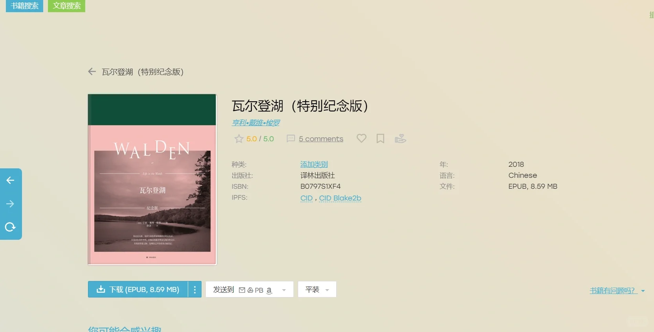Switch to 文章搜索 tab

(67, 6)
